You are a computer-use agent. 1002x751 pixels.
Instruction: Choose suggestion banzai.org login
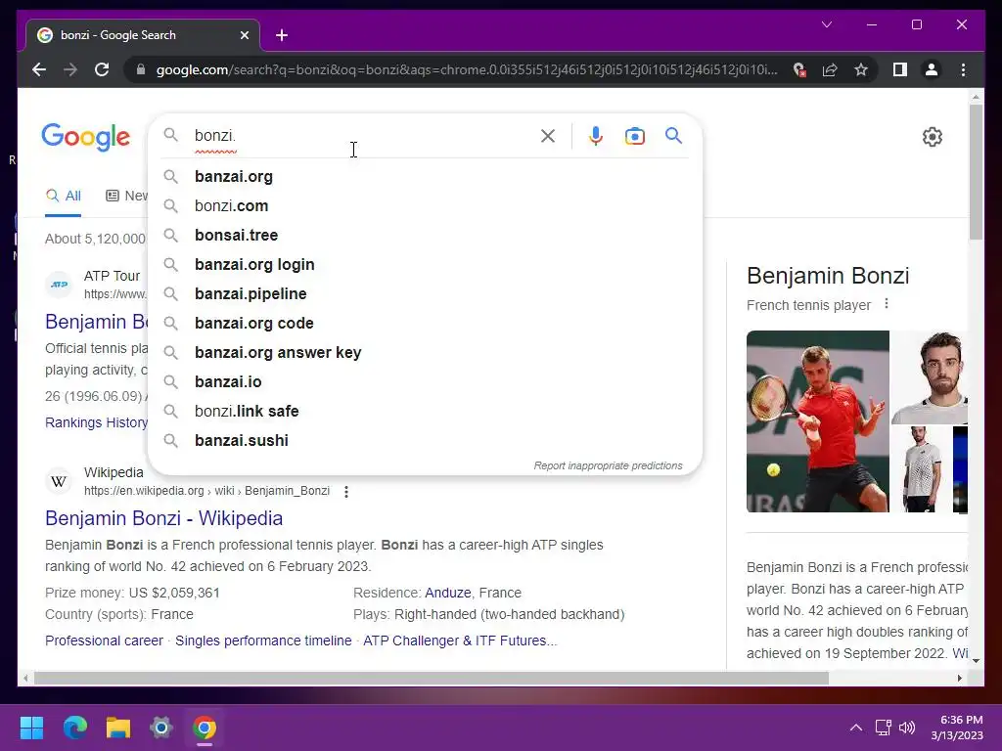[x=425, y=264]
